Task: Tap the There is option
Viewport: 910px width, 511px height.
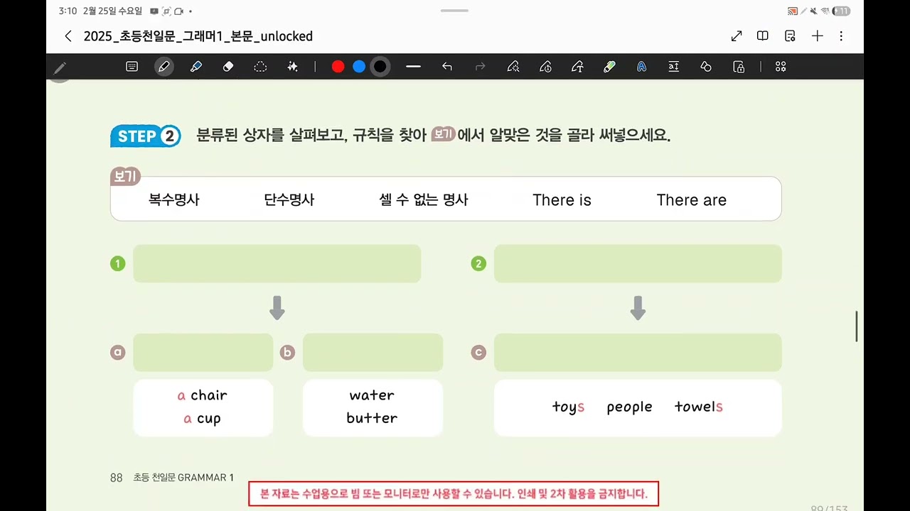Action: (562, 200)
